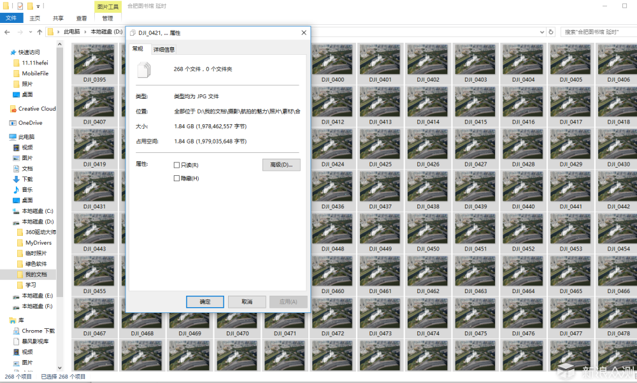
Task: Click the Advanced (高级) button
Action: pos(281,164)
